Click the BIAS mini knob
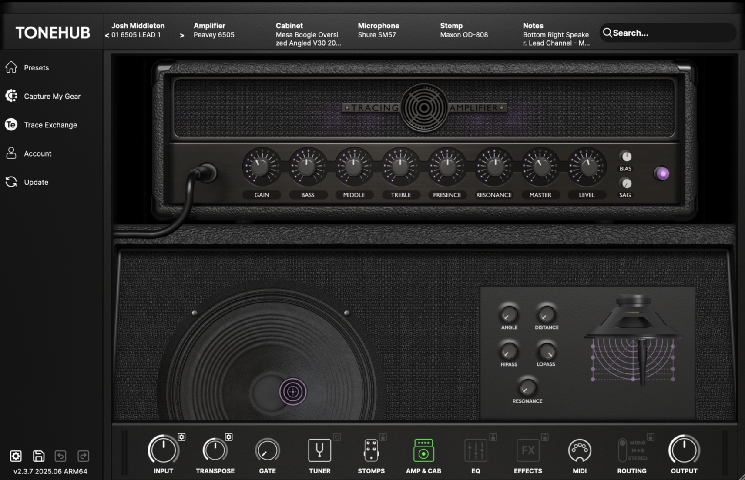The height and width of the screenshot is (480, 745). pos(626,157)
